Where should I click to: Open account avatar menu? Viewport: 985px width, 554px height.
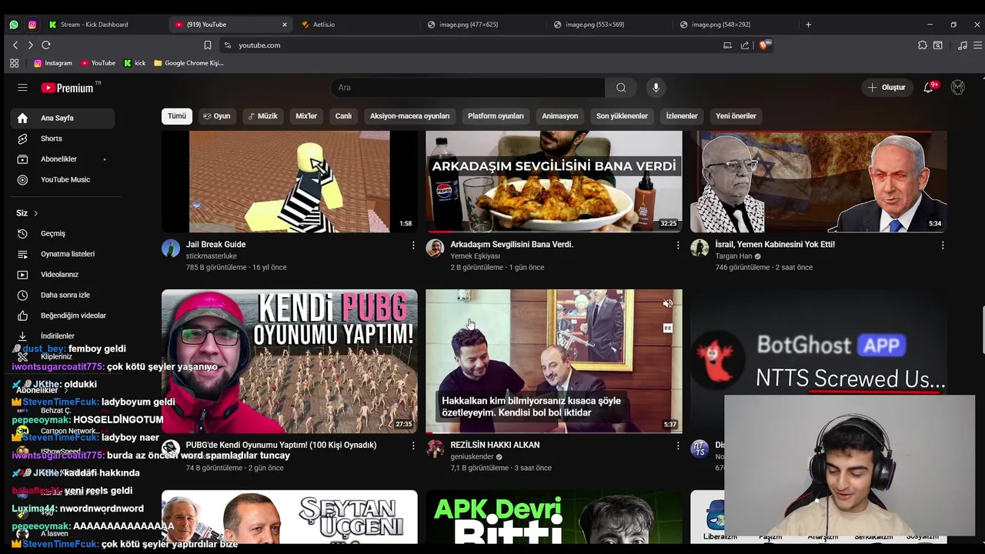pos(958,88)
